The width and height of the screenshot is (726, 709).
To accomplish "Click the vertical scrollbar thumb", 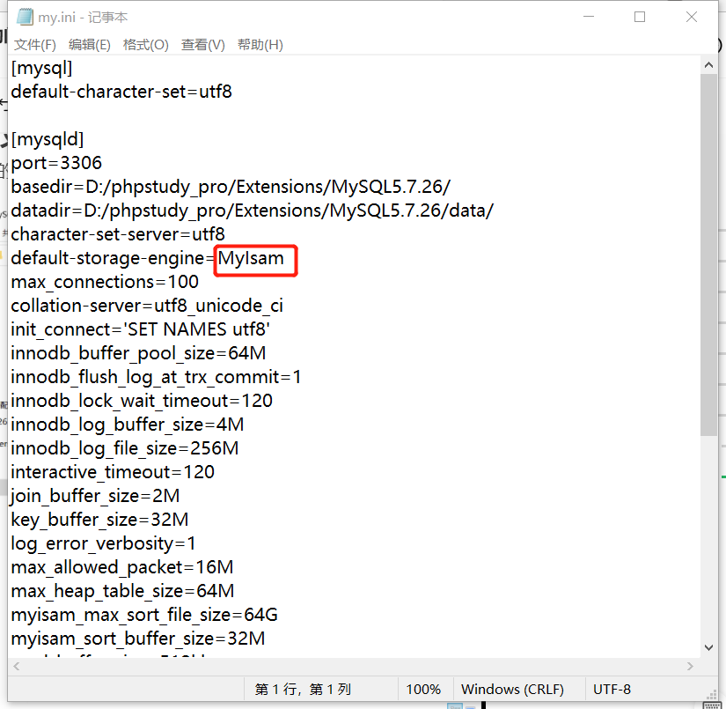I will click(x=708, y=255).
